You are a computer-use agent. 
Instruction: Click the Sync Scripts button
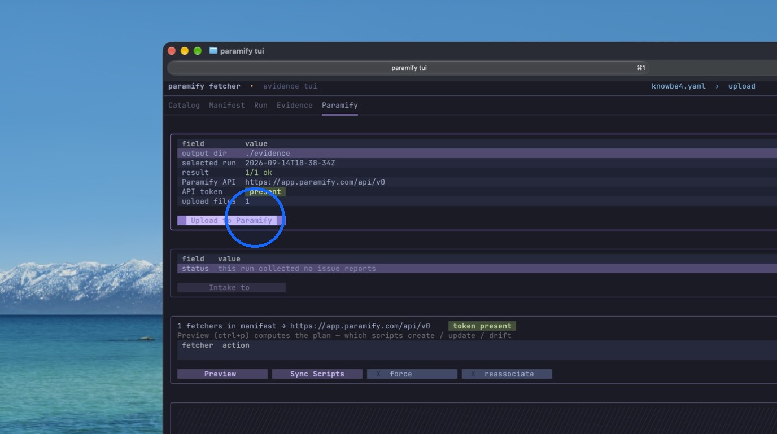[317, 374]
